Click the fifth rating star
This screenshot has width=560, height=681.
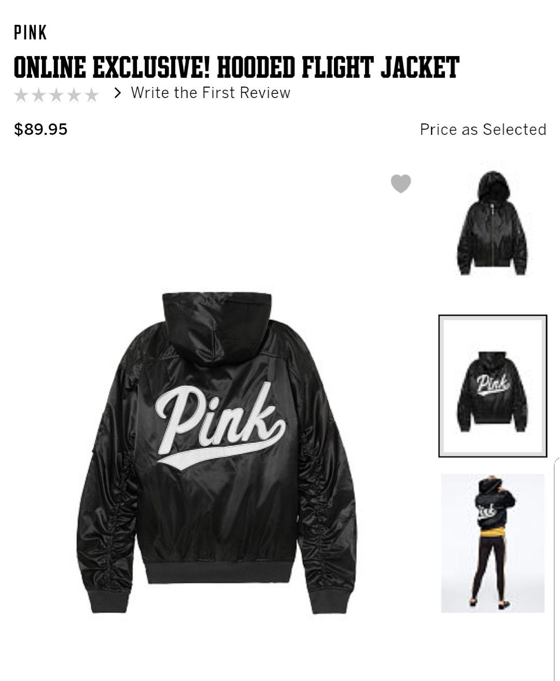click(92, 95)
